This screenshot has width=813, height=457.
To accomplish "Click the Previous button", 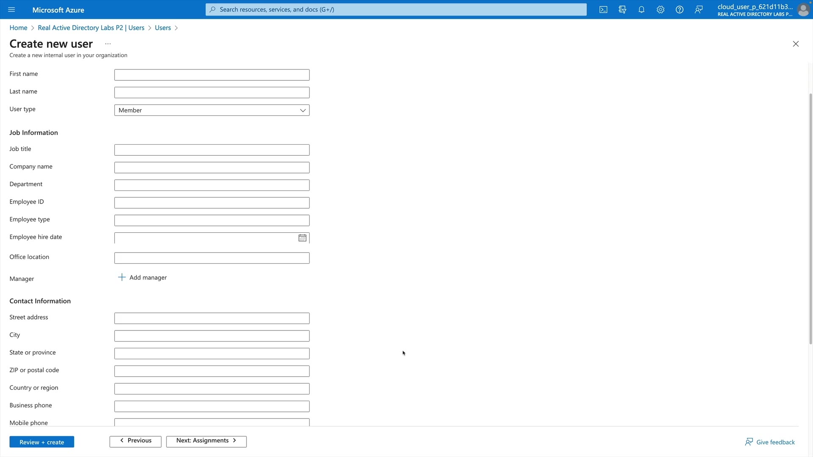I will coord(135,441).
